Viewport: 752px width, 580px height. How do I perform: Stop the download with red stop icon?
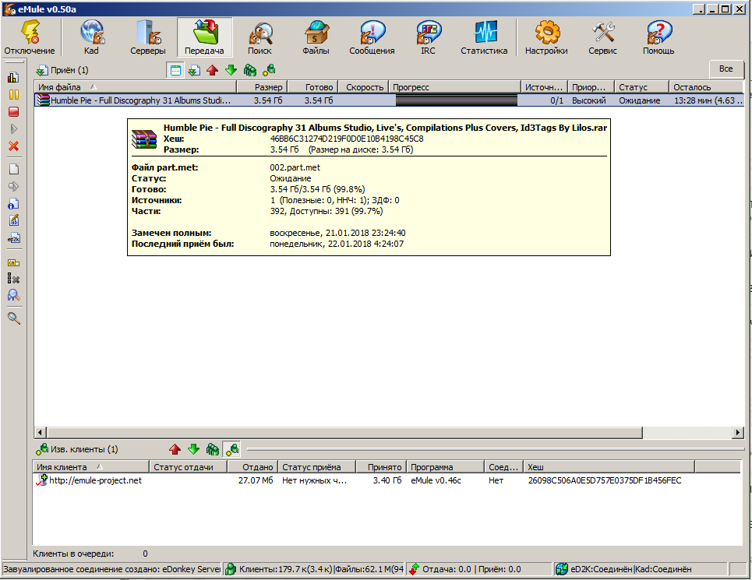click(13, 111)
